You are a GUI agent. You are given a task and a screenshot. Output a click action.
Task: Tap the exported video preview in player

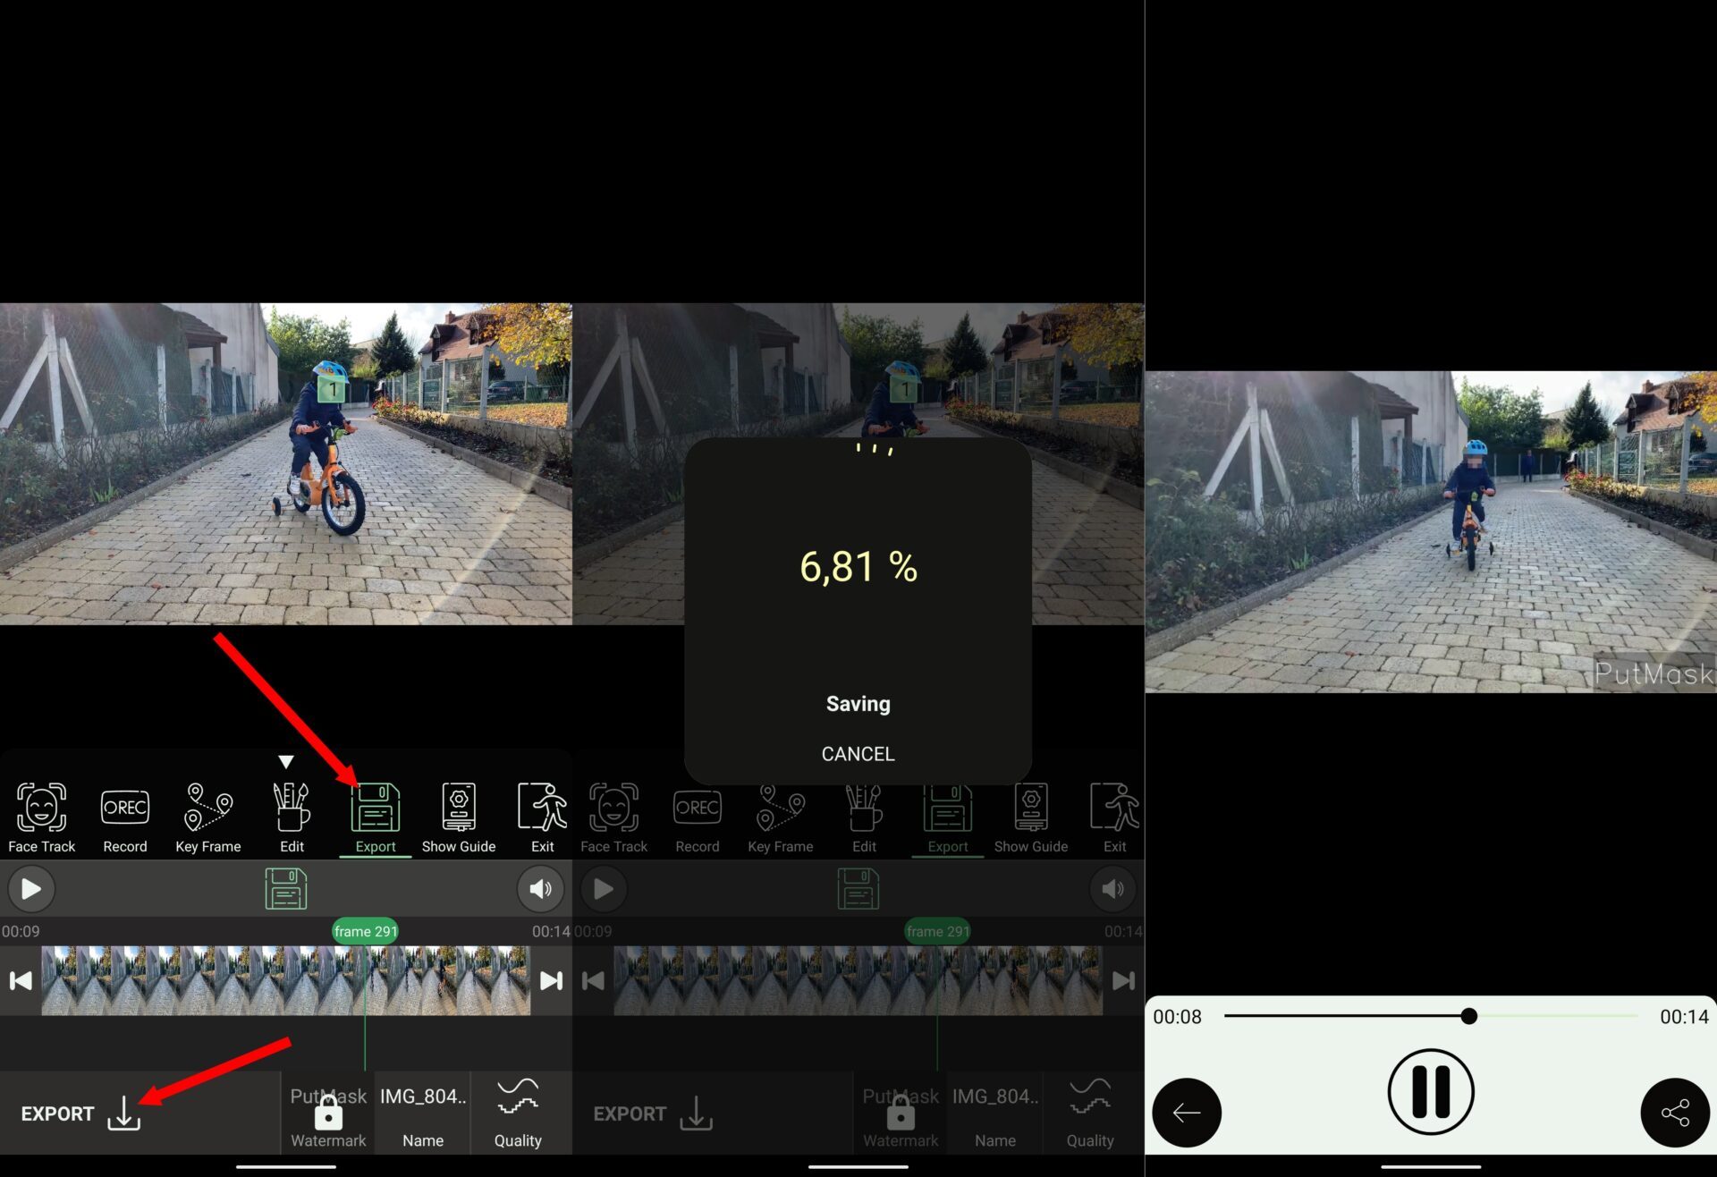tap(1431, 532)
